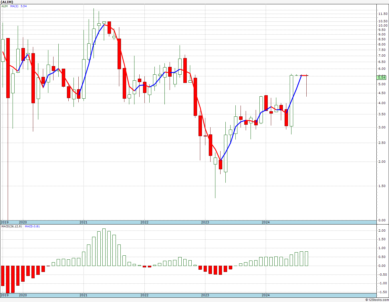Click the 0.50 label on MACD axis

[382, 257]
